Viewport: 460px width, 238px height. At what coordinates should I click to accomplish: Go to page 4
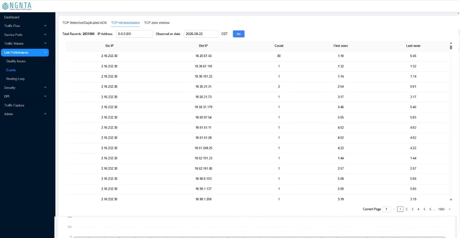point(418,209)
